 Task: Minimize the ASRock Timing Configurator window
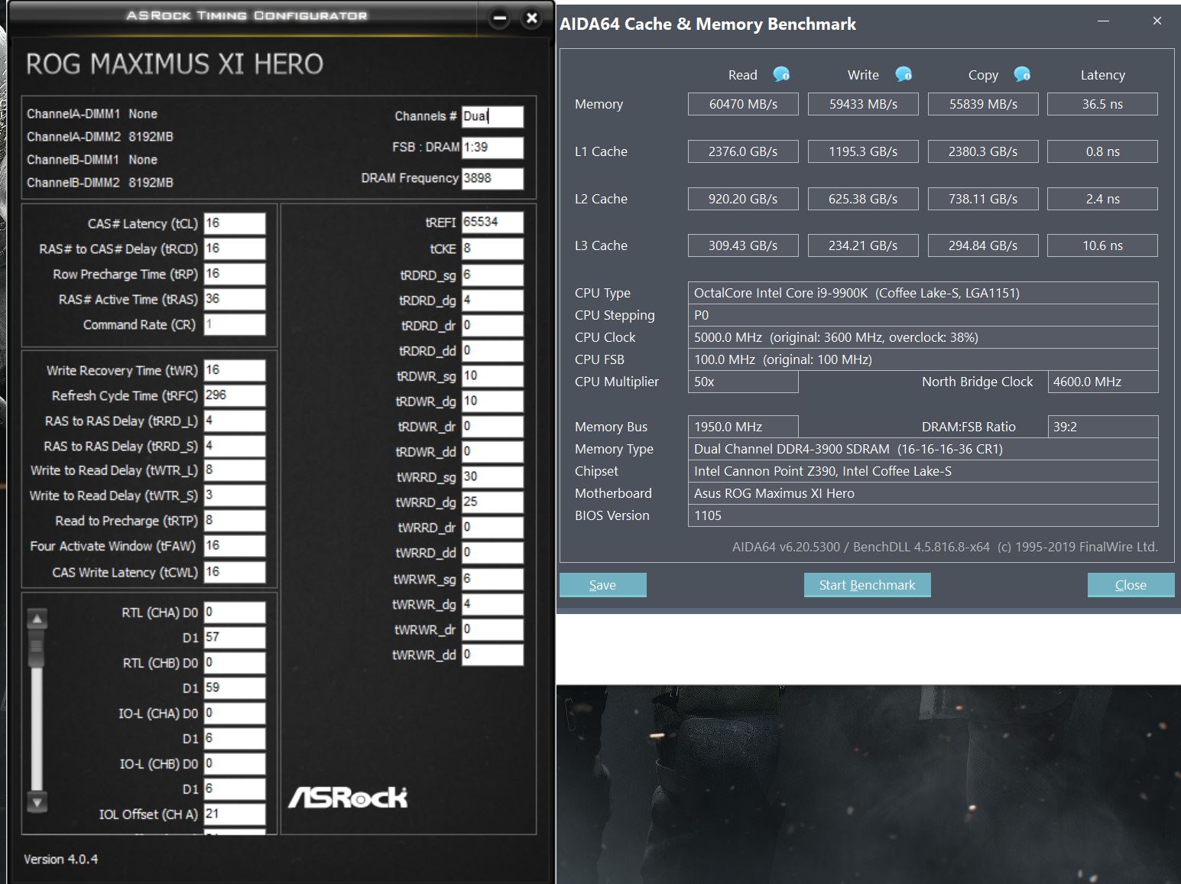[x=500, y=18]
